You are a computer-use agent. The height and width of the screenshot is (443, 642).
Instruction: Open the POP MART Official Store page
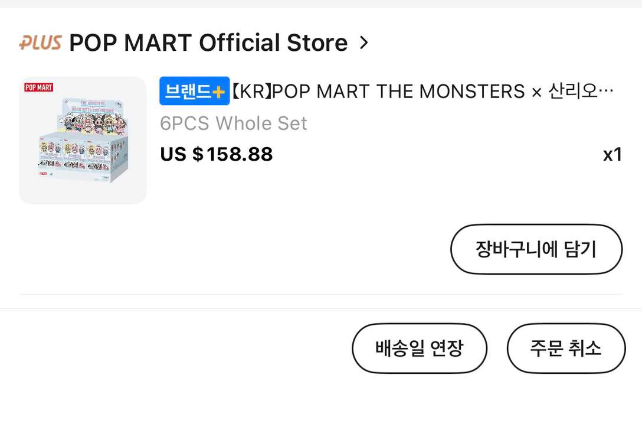[x=208, y=43]
